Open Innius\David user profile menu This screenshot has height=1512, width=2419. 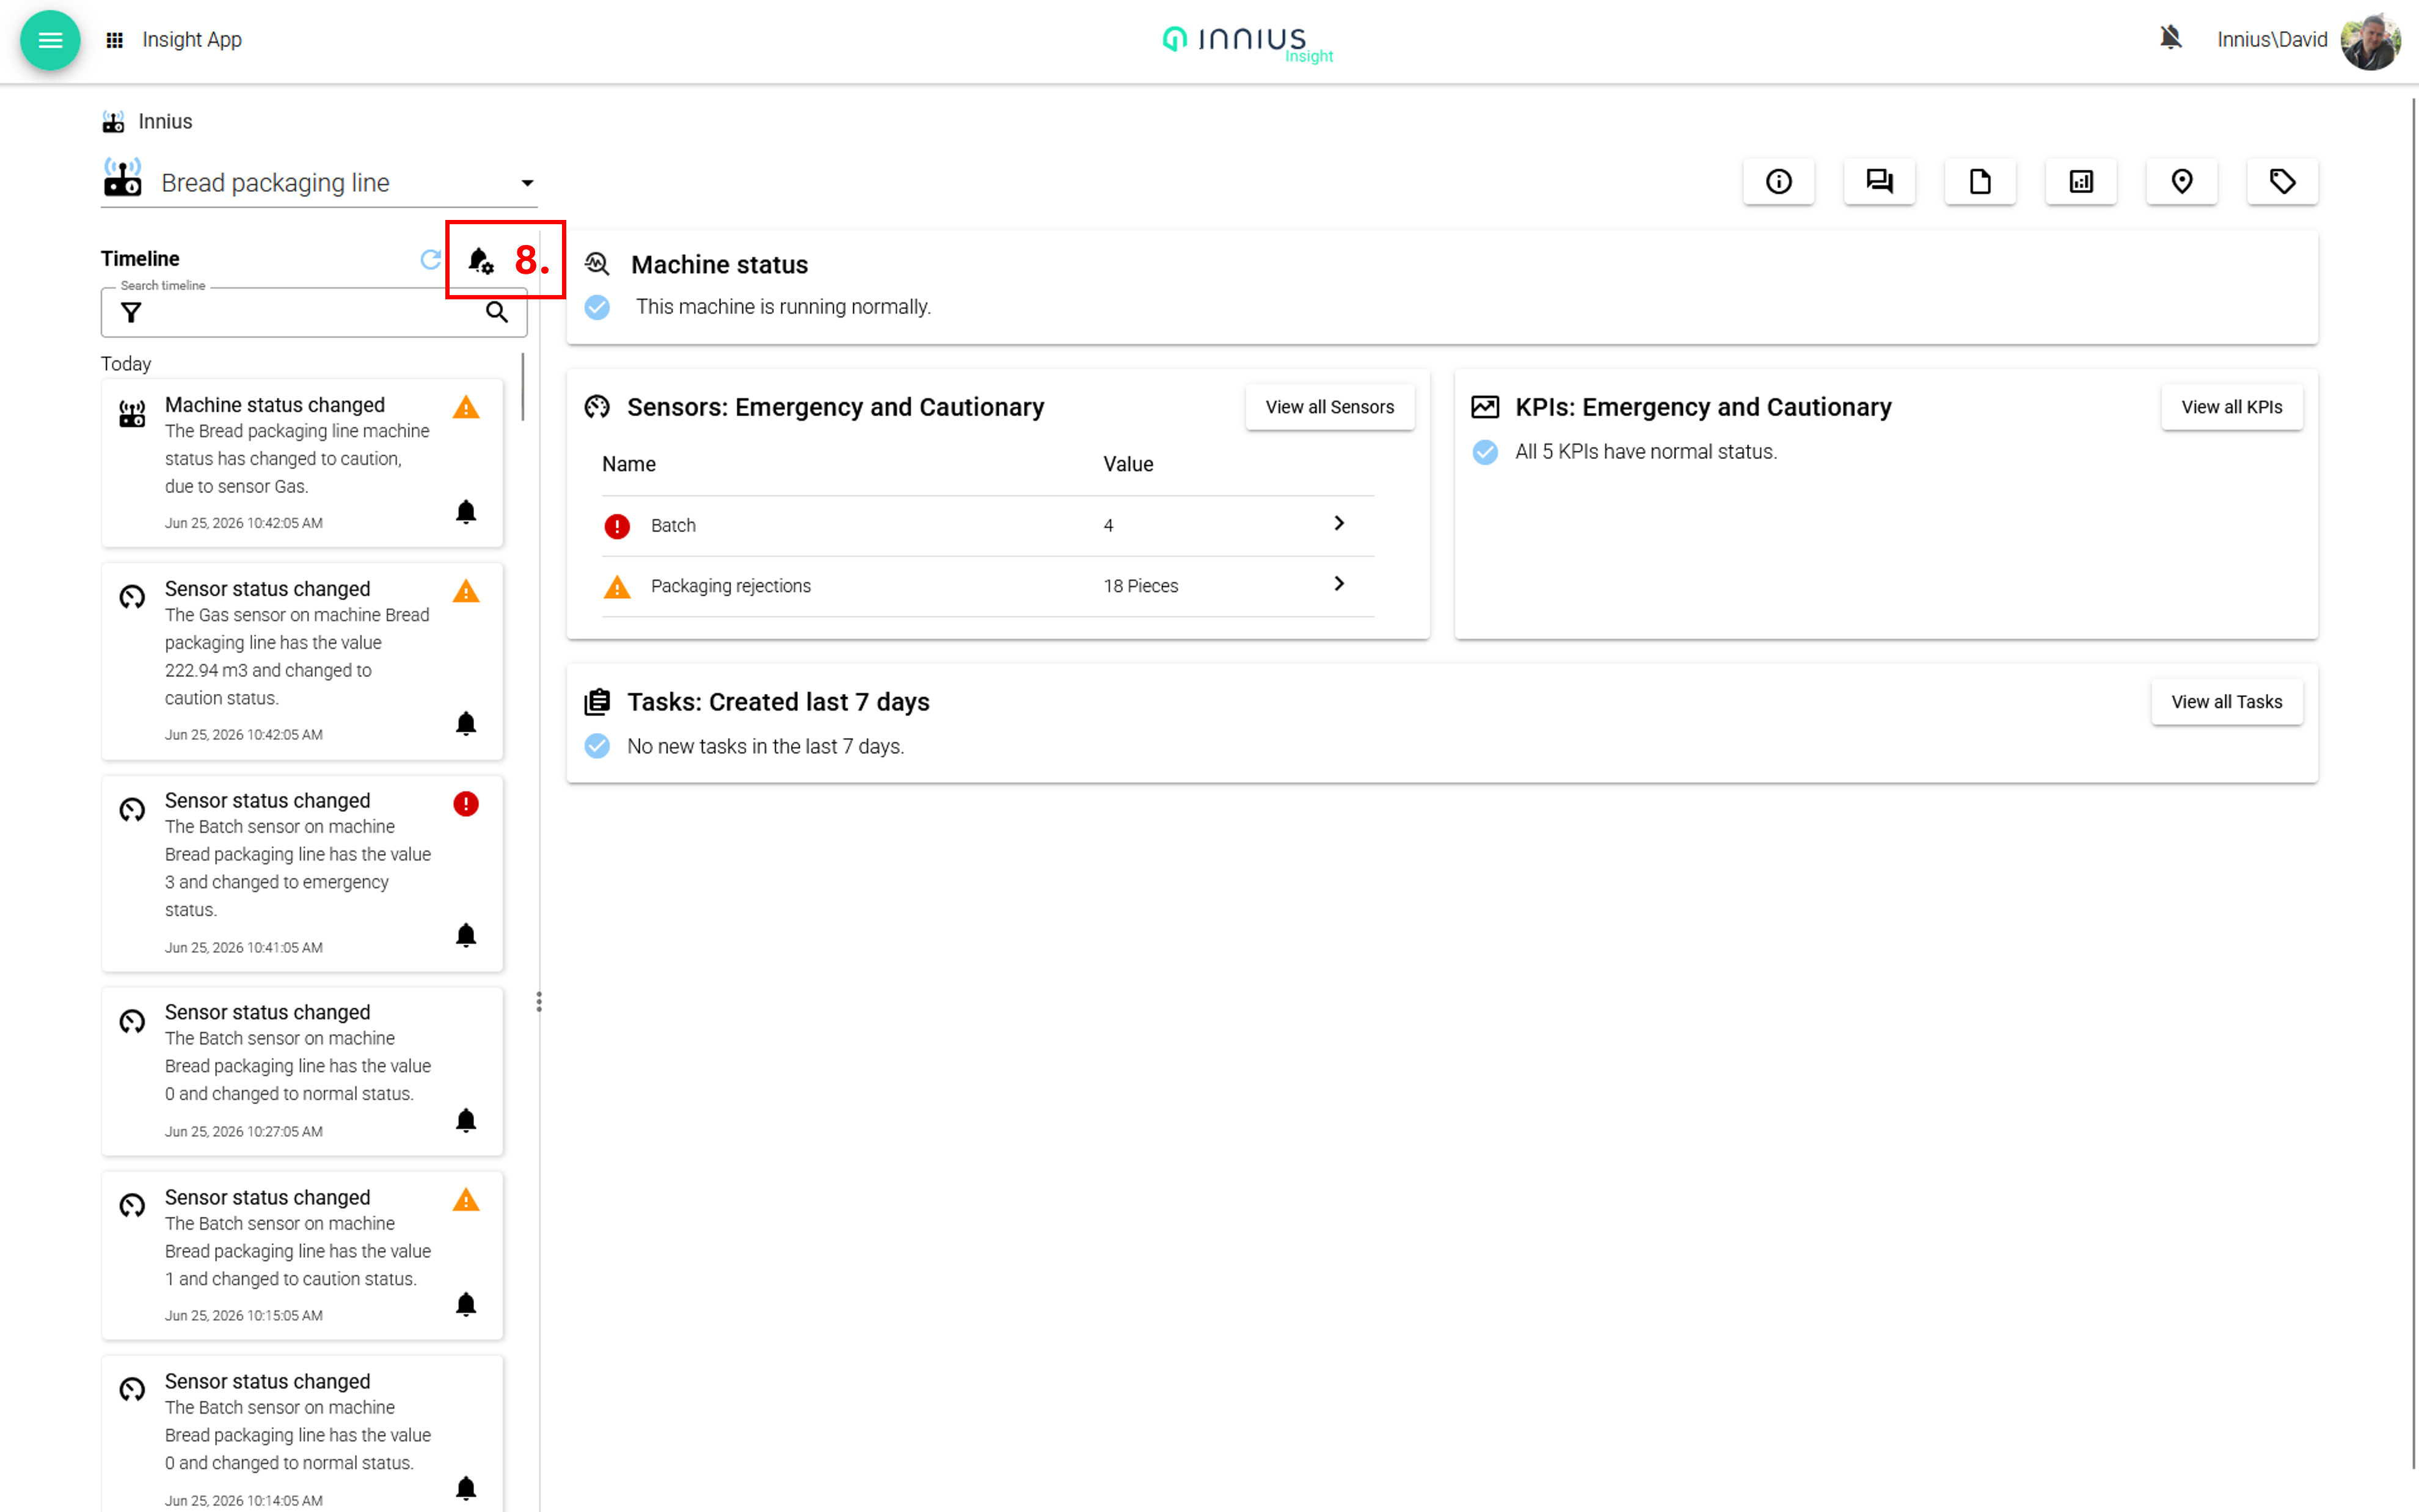point(2307,40)
